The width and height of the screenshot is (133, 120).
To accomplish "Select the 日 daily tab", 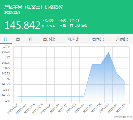I will (5, 39).
